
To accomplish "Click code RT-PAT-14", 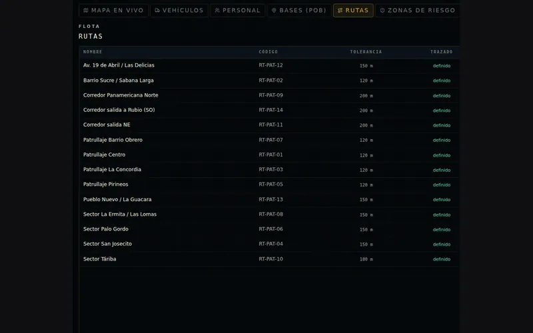I will (x=270, y=110).
